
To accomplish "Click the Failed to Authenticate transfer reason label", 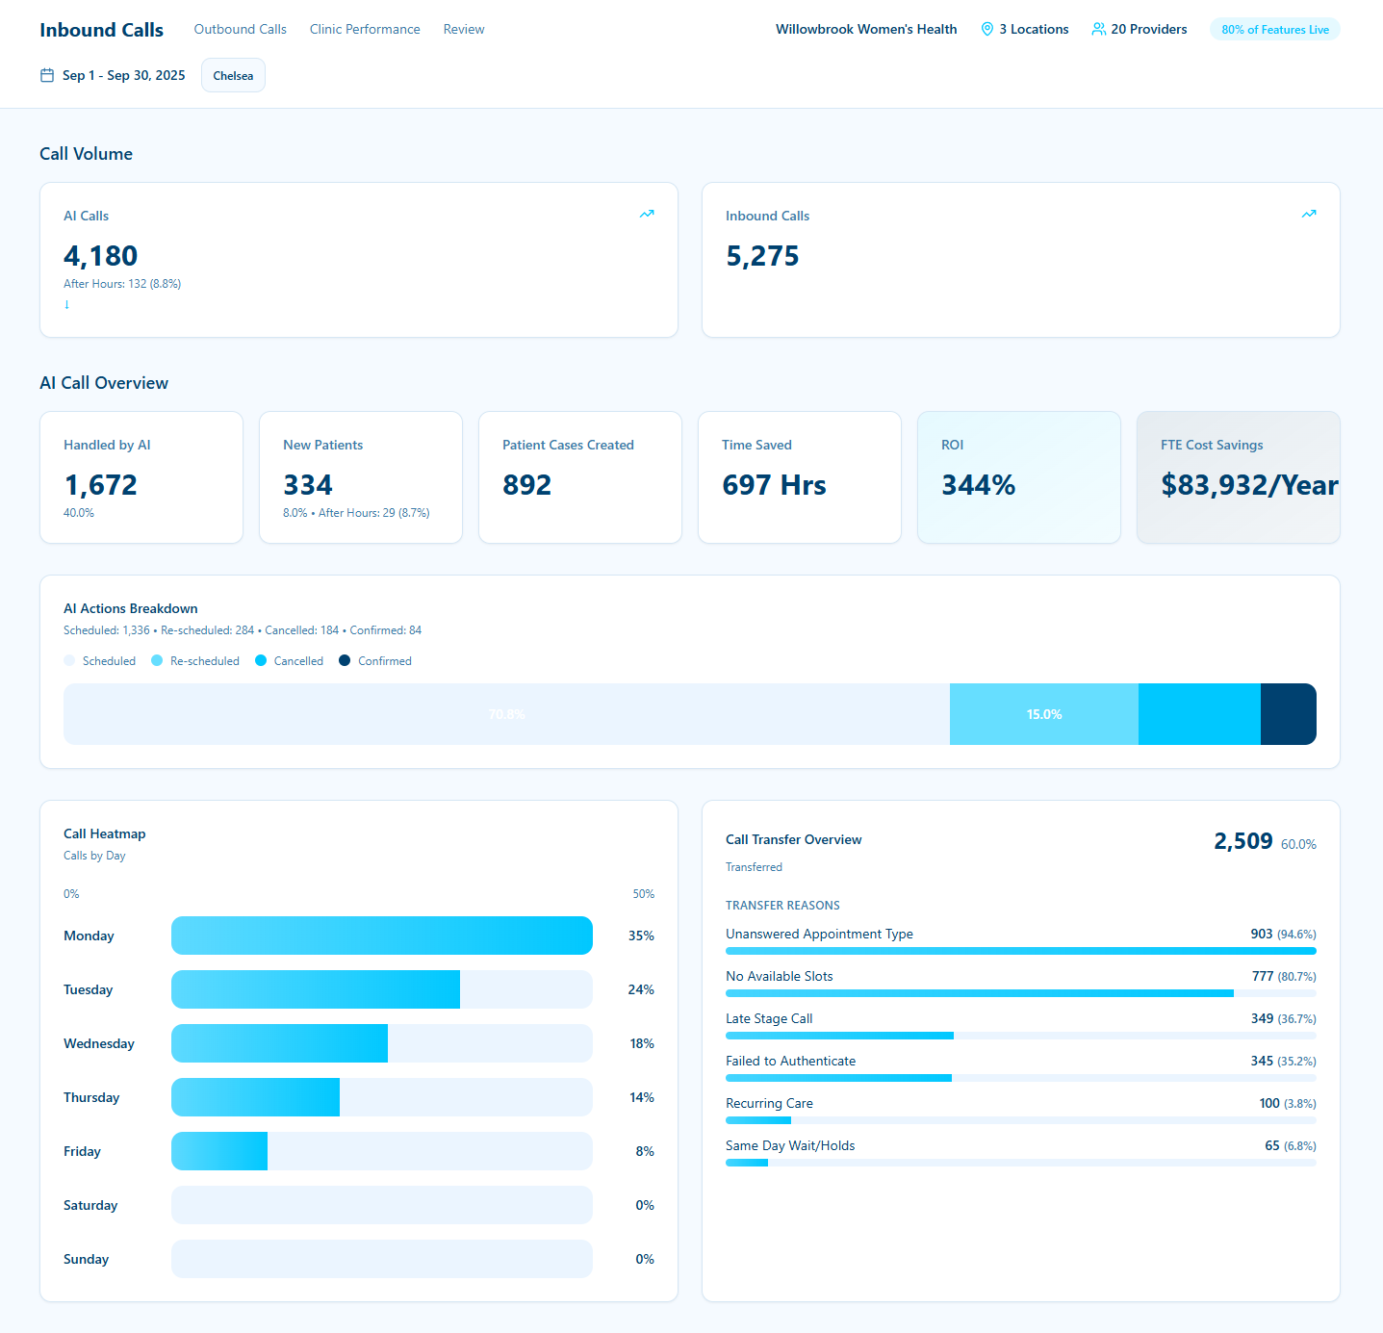I will [x=791, y=1061].
